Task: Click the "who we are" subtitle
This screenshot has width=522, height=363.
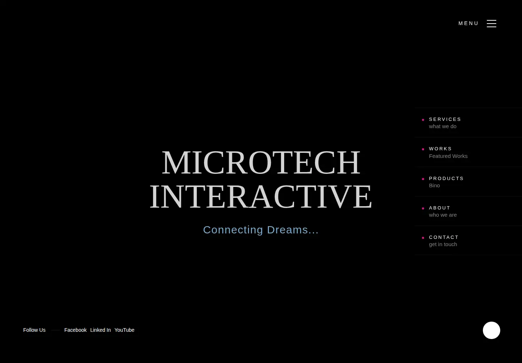Action: [443, 215]
